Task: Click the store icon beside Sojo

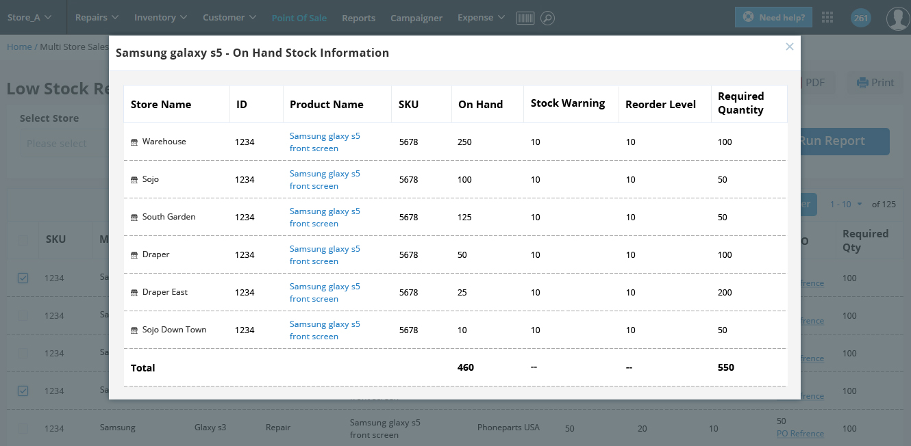Action: [x=134, y=180]
